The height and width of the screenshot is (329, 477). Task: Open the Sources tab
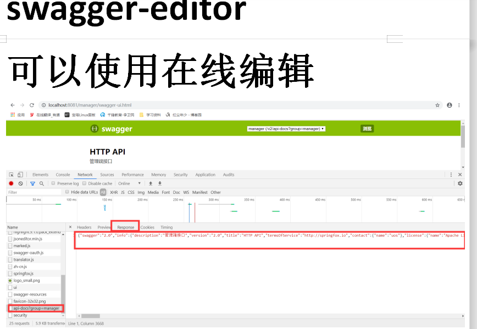pos(107,175)
